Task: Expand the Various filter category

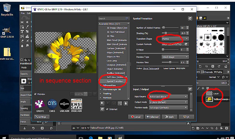Action: click(100, 98)
